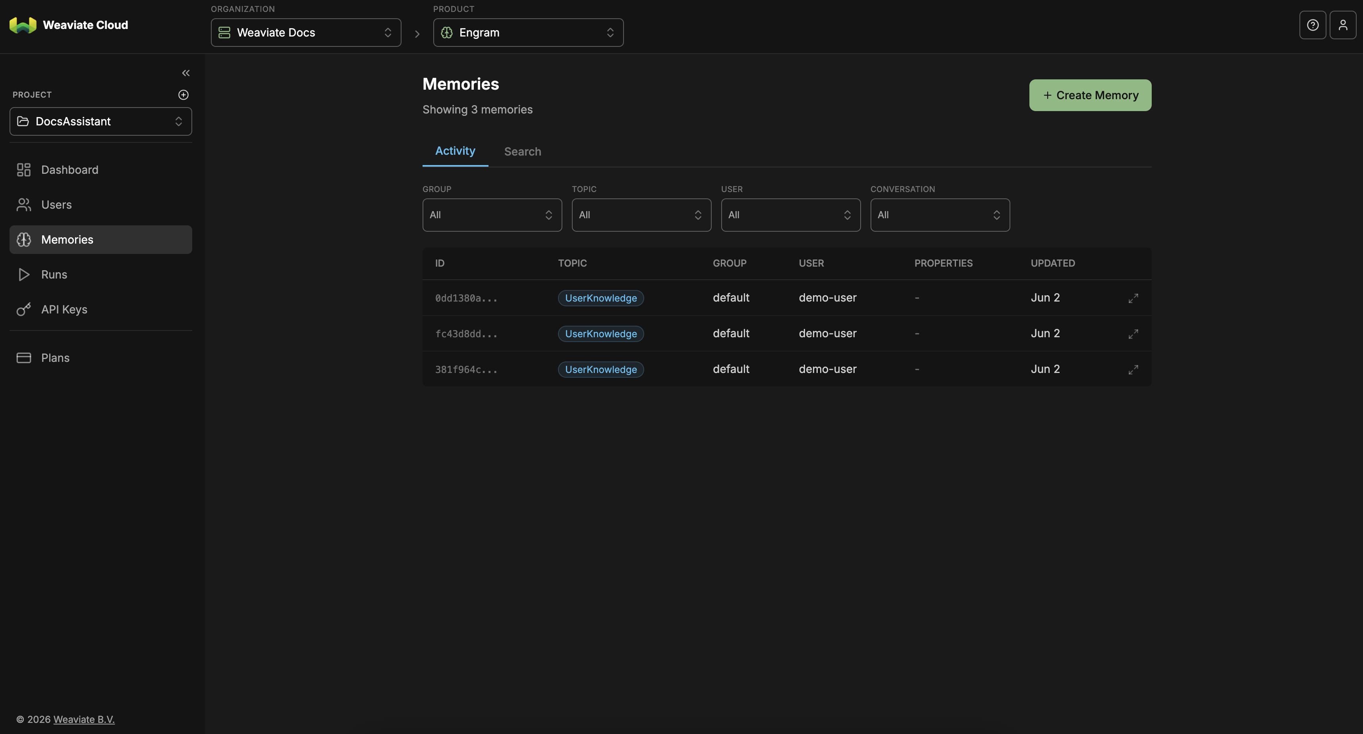Click the UPDATED column header
The image size is (1363, 734).
click(x=1052, y=263)
